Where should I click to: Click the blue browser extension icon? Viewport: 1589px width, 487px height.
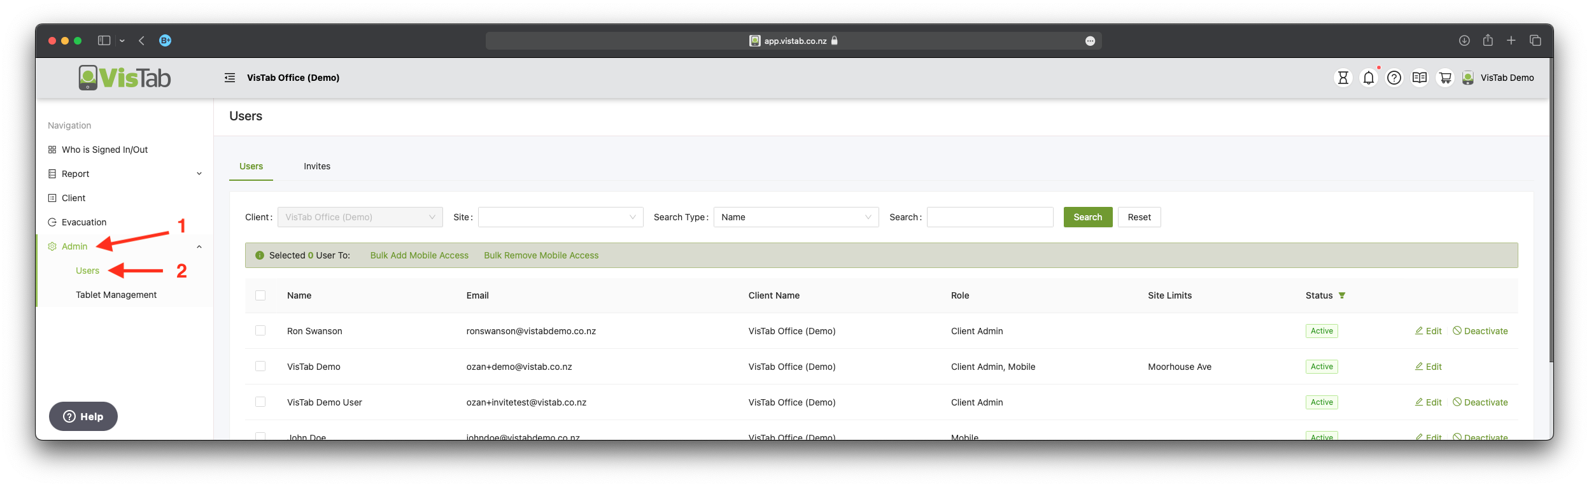pos(165,40)
